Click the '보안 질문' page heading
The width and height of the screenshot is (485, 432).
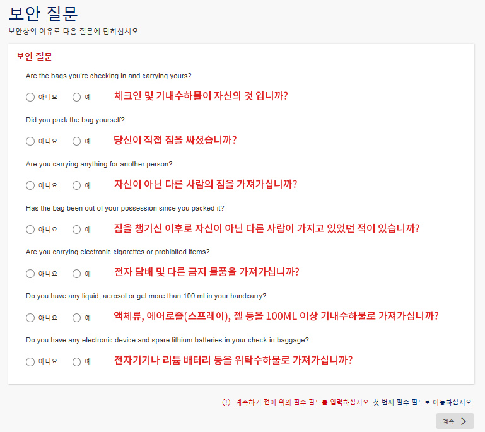click(x=43, y=14)
